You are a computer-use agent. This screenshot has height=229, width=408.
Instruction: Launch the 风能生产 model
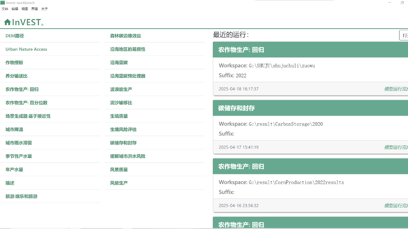155,183
